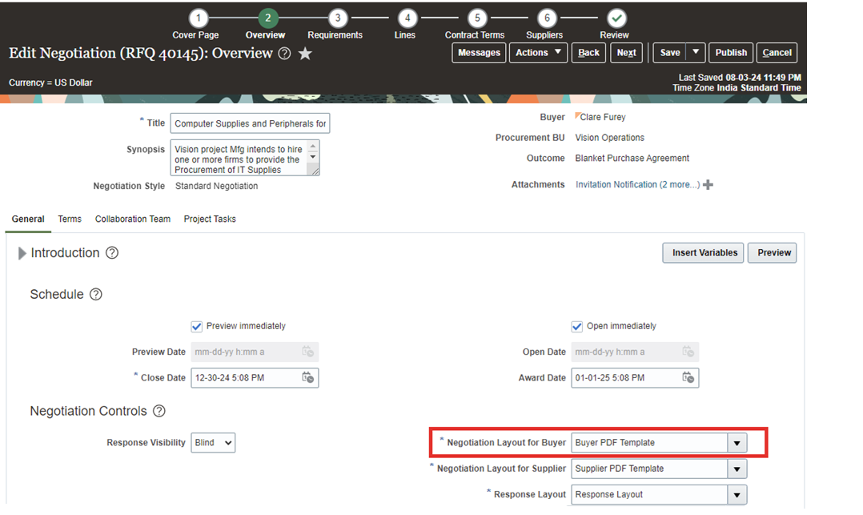Publish the negotiation
This screenshot has height=515, width=863.
[x=731, y=53]
